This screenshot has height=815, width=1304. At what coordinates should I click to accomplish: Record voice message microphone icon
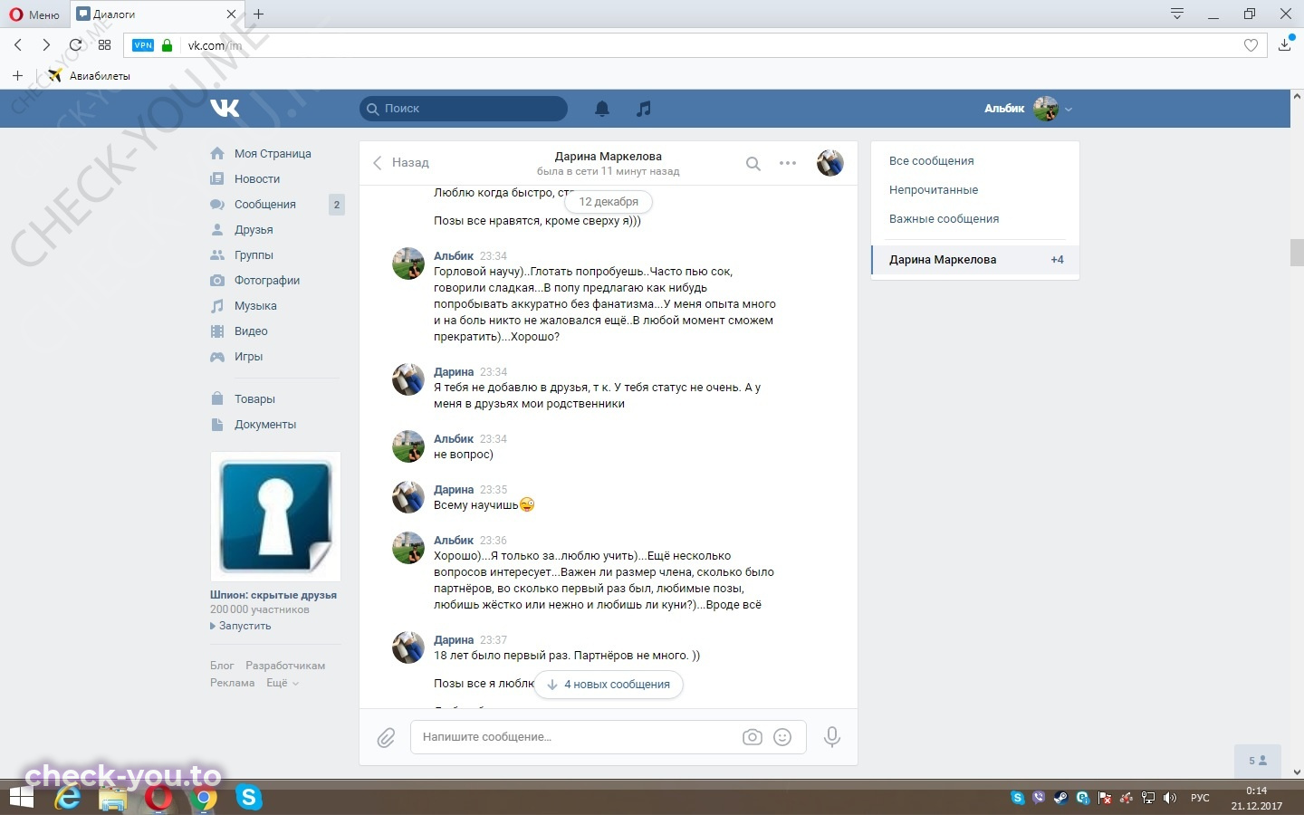click(x=831, y=737)
